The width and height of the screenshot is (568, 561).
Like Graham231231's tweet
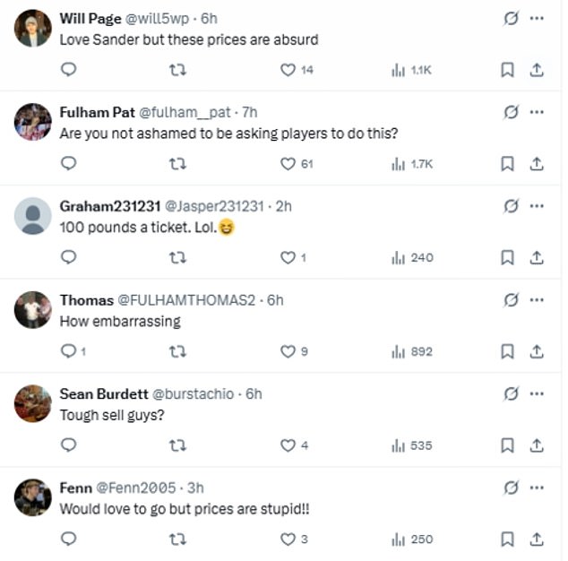(x=288, y=258)
